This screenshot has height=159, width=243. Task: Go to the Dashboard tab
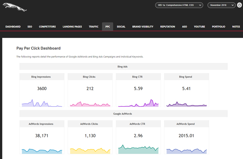(x=13, y=27)
